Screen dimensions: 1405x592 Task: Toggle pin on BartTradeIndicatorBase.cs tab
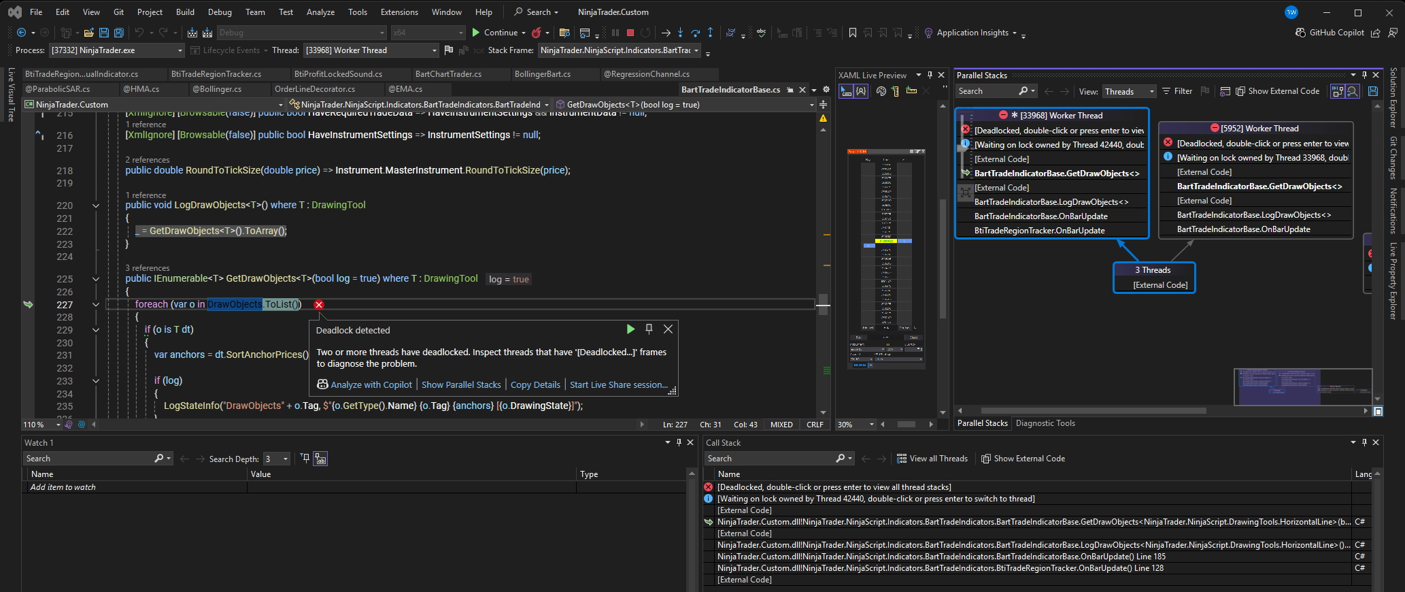(790, 90)
